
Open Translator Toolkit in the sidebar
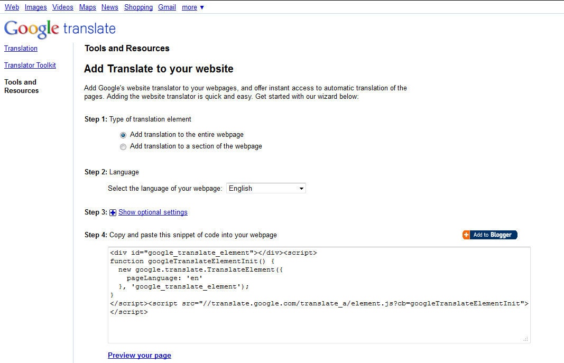point(30,66)
